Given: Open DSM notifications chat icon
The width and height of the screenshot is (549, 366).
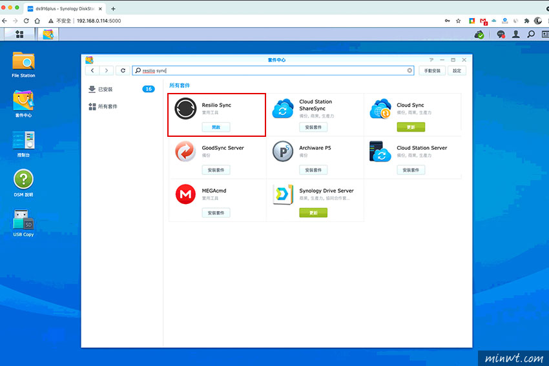Looking at the screenshot, I should [501, 34].
